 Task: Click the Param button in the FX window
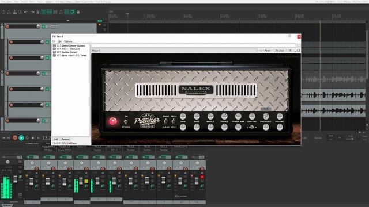[x=268, y=51]
